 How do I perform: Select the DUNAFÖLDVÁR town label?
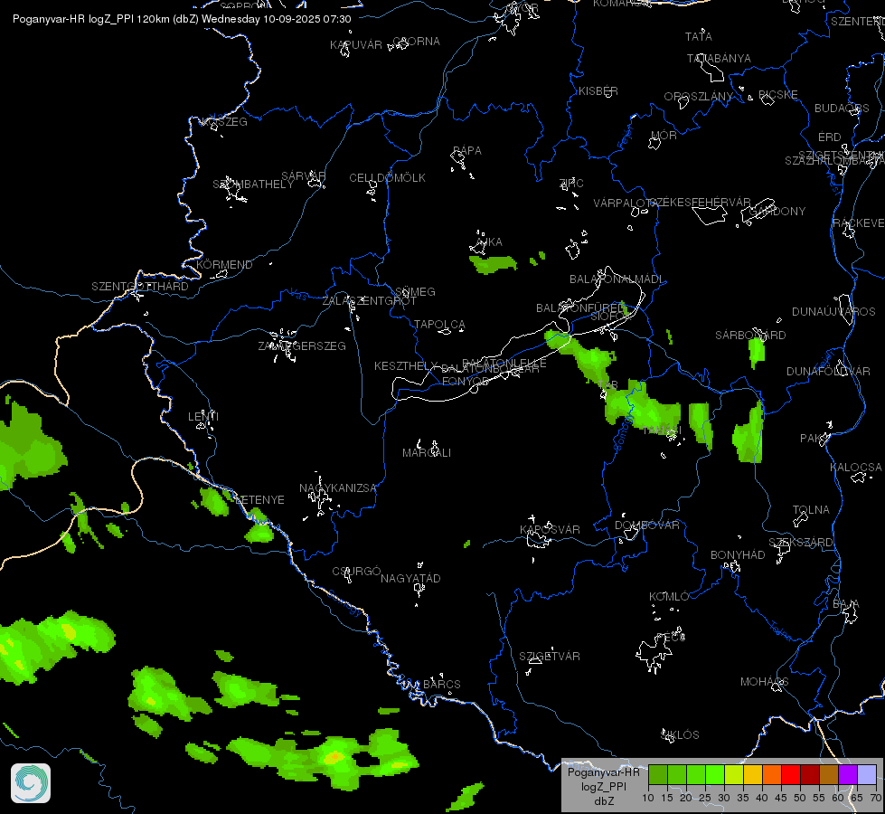coord(828,372)
